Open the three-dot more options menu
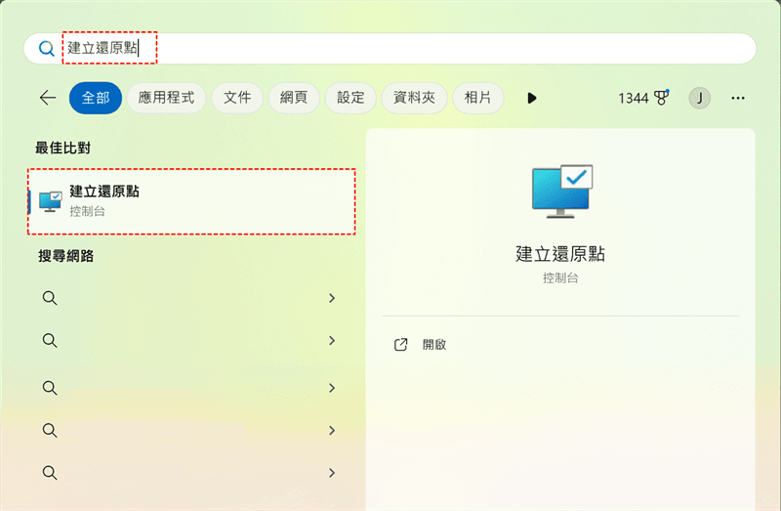The height and width of the screenshot is (511, 781). [738, 99]
